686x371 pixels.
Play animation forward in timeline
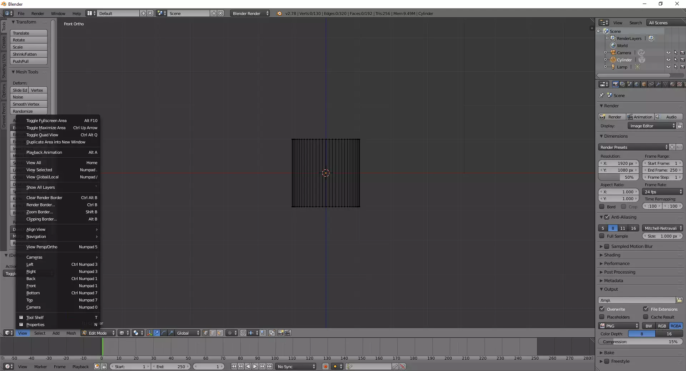click(x=255, y=366)
